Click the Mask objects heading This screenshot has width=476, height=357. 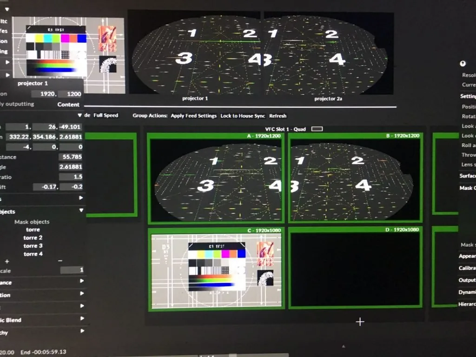click(x=32, y=222)
